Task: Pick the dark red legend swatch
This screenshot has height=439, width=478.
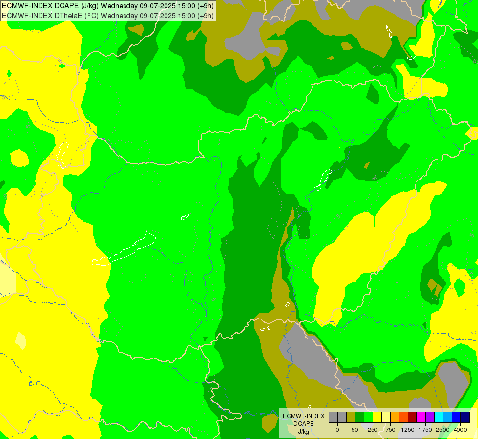Action: pyautogui.click(x=413, y=417)
